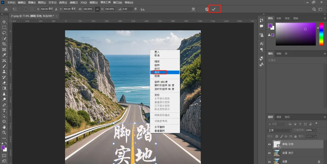Open the 滤镜 menu in menu bar
The height and width of the screenshot is (164, 327).
74,2
